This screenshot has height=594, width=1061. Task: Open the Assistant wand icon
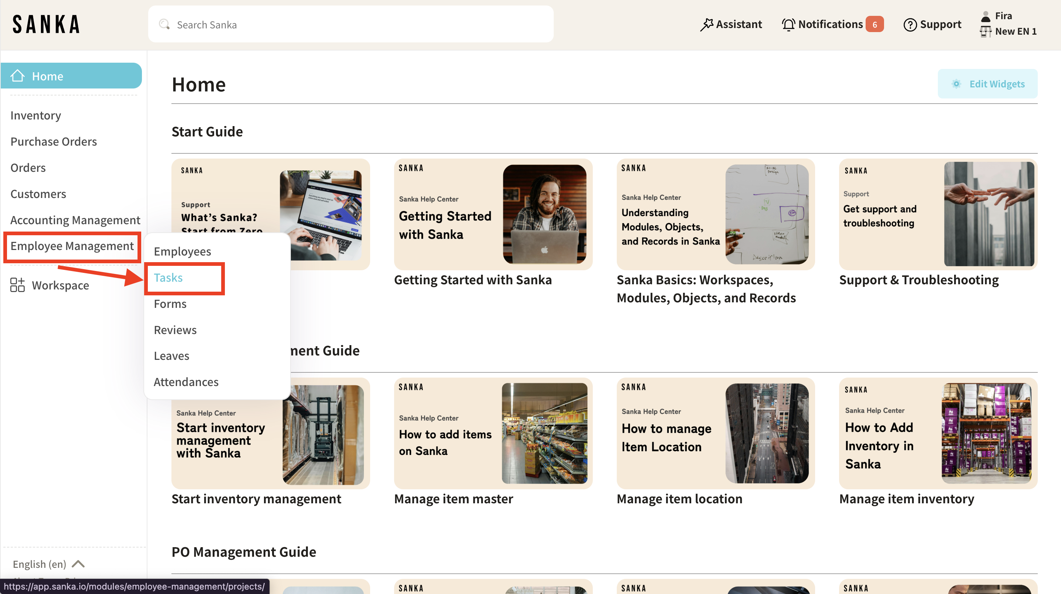706,24
